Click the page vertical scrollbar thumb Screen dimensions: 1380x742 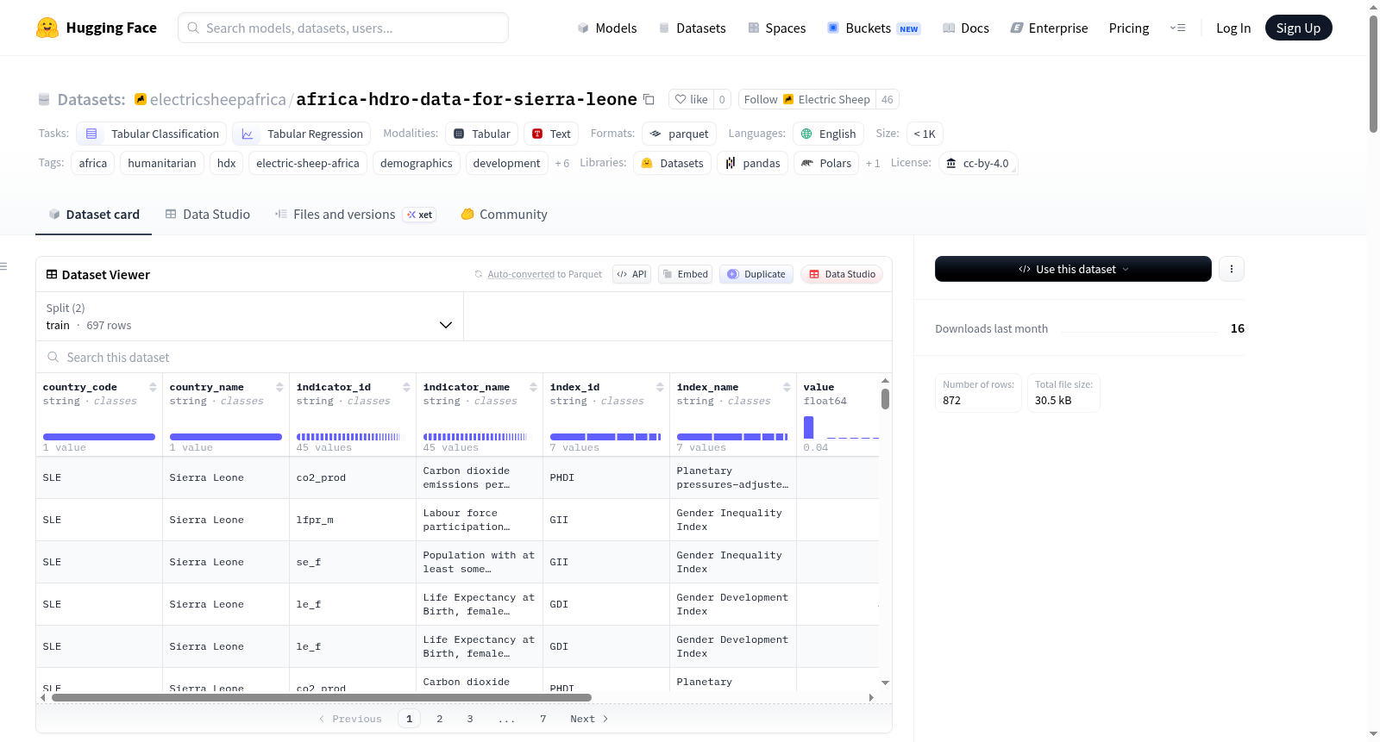pos(1373,74)
